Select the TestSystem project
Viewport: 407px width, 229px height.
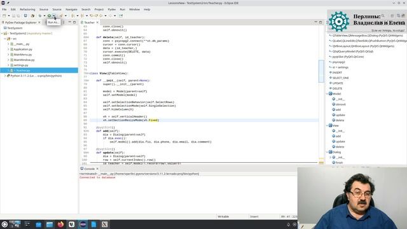pyautogui.click(x=15, y=28)
